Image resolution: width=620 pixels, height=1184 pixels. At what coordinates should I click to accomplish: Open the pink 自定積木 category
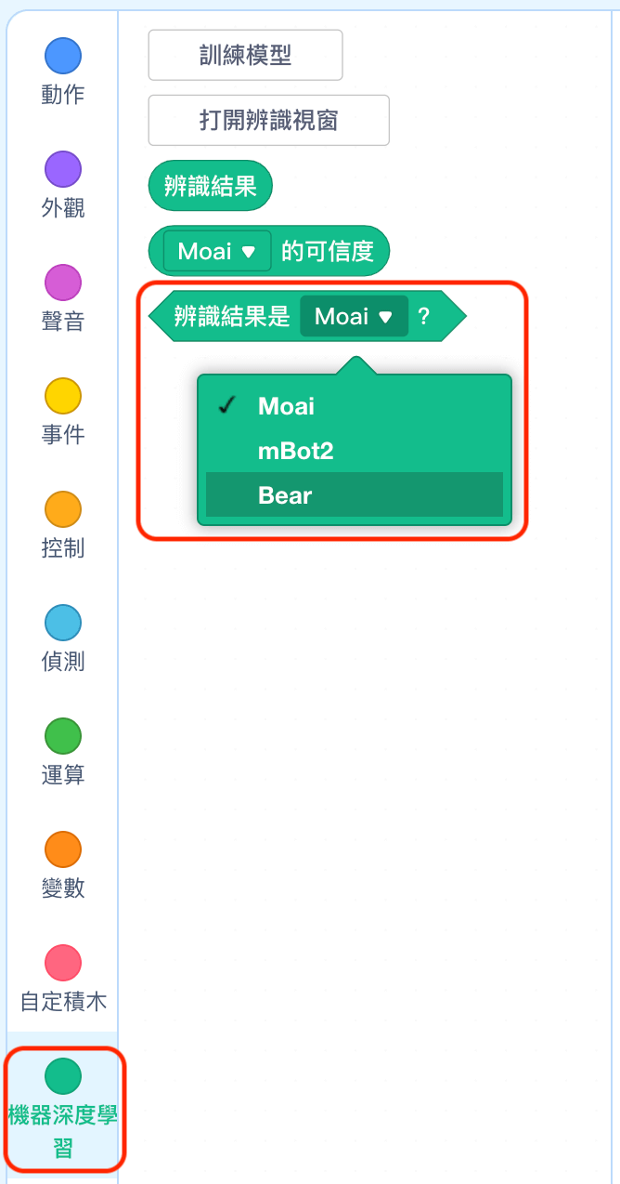63,964
